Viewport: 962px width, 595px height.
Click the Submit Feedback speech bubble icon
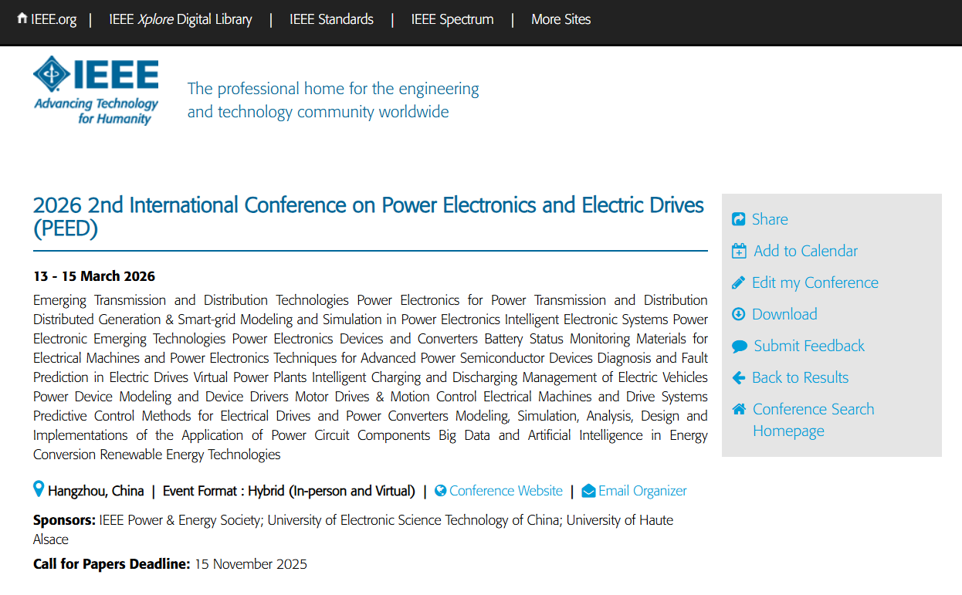739,347
